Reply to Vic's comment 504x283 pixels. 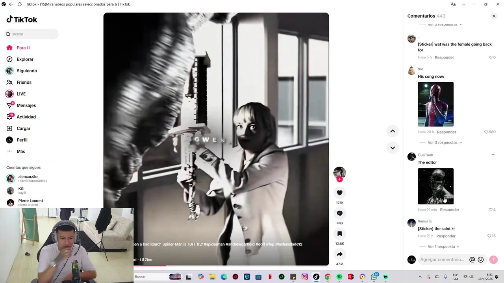447,132
